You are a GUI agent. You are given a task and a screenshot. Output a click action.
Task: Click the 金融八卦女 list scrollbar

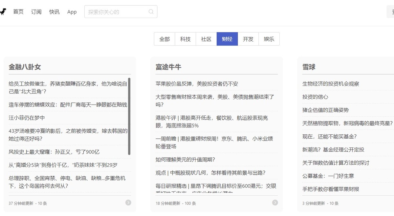pos(129,116)
